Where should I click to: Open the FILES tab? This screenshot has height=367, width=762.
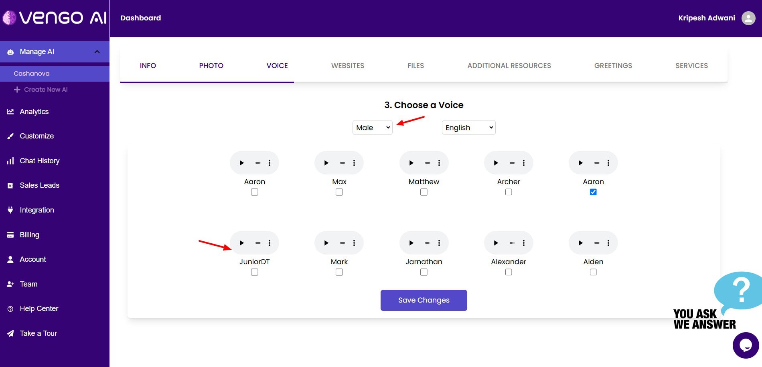pos(416,66)
